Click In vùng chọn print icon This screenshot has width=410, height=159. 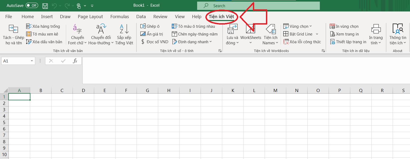point(332,26)
